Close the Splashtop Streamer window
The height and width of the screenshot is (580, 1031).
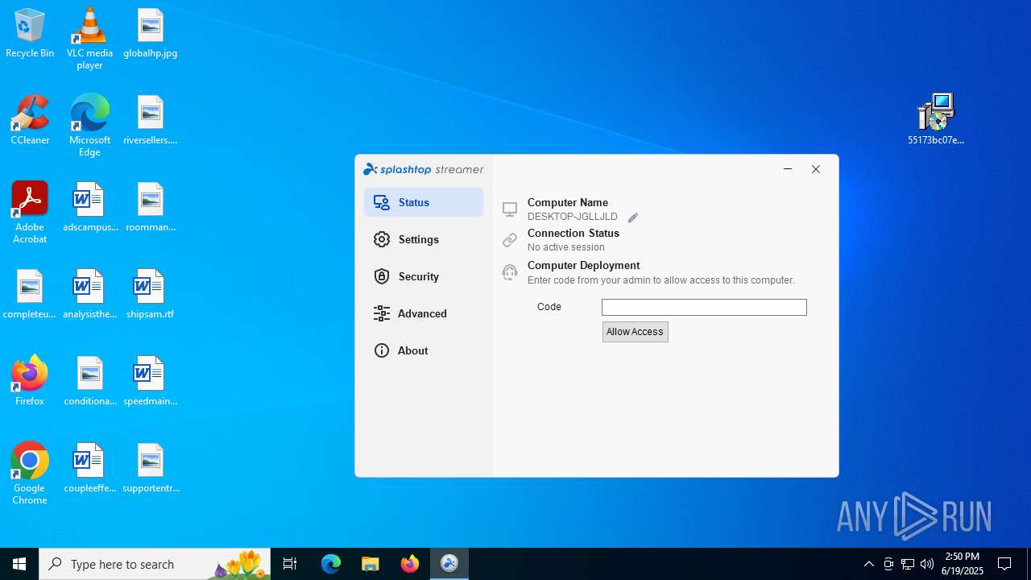[816, 169]
